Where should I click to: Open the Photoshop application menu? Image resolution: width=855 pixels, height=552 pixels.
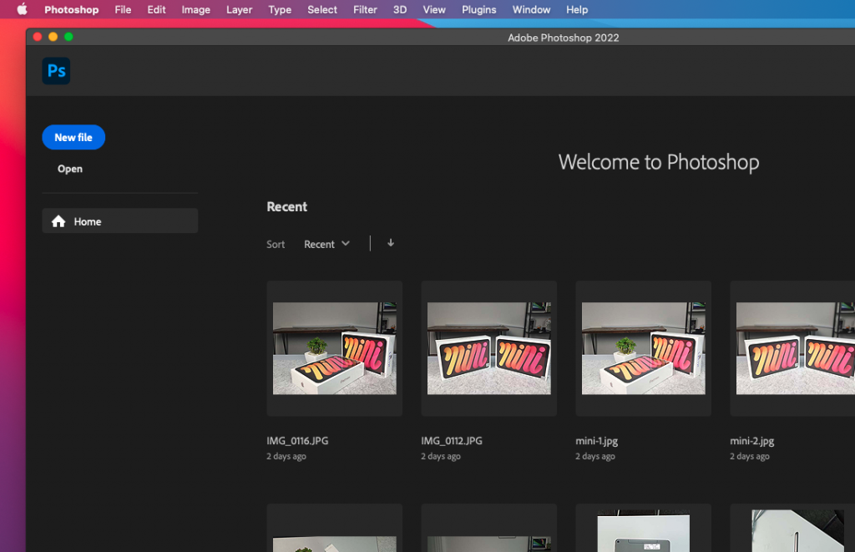(72, 9)
